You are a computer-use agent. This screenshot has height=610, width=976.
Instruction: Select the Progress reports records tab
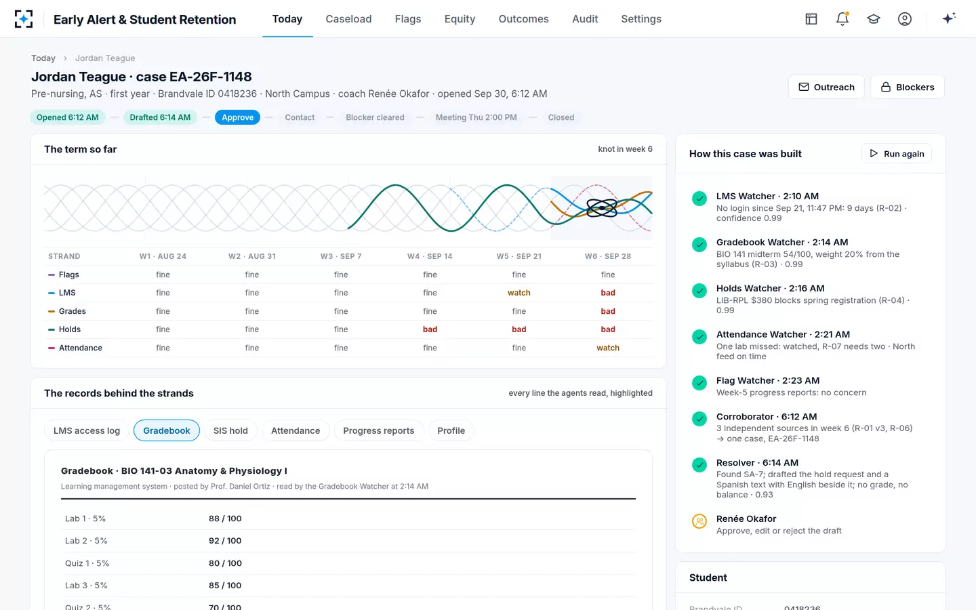point(379,430)
